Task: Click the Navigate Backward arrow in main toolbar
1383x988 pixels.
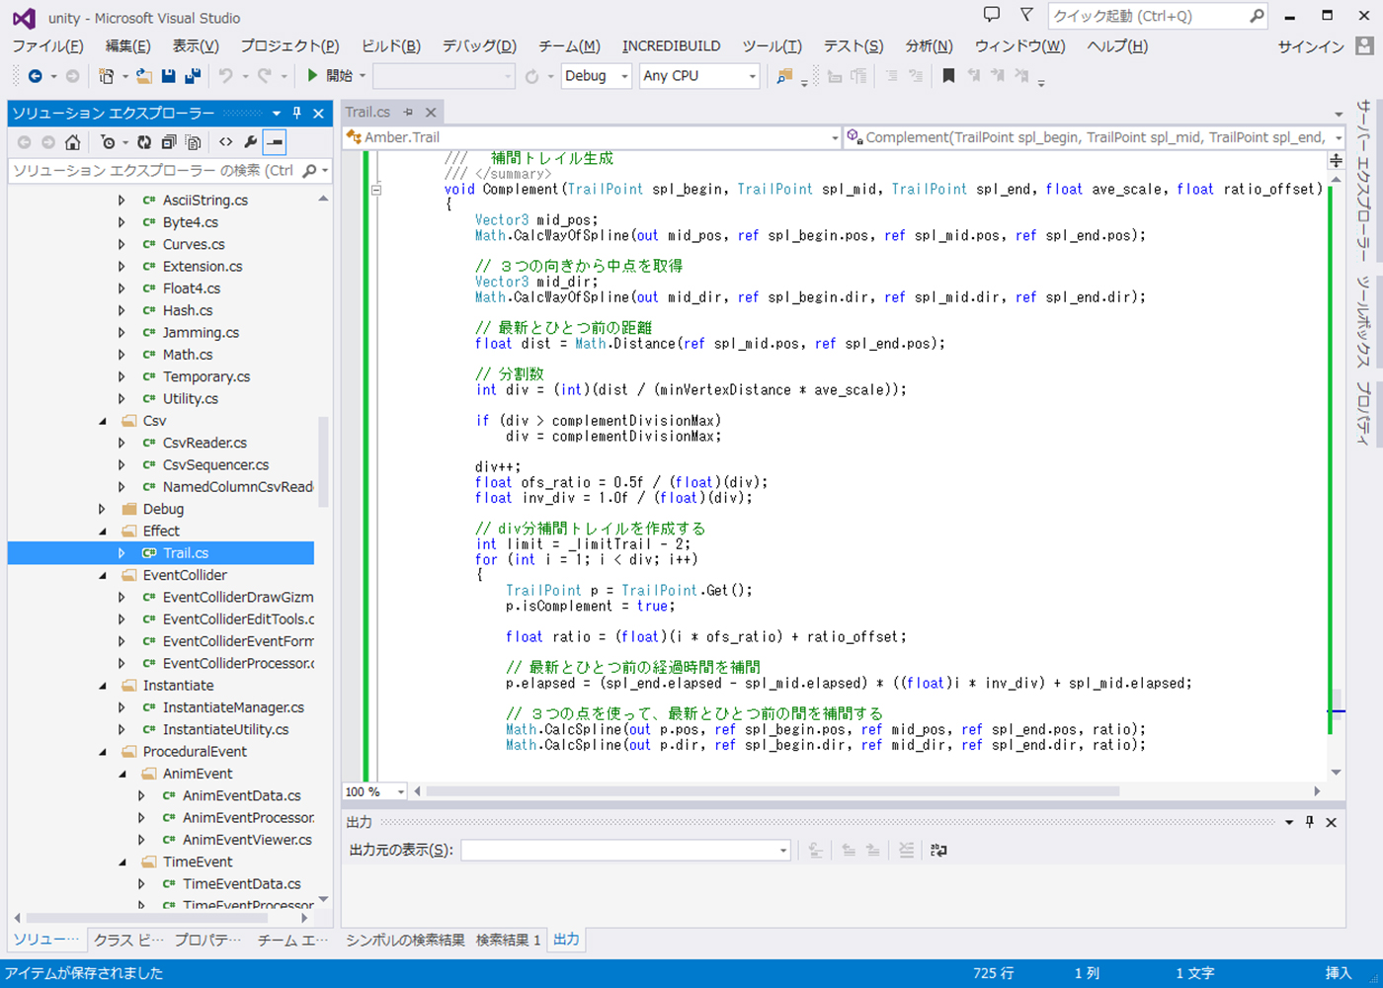Action: 35,76
